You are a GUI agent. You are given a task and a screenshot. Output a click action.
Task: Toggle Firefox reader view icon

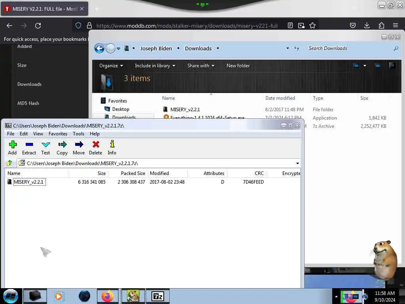click(x=290, y=25)
